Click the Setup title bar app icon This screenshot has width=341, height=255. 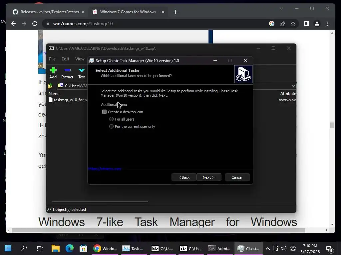92,61
